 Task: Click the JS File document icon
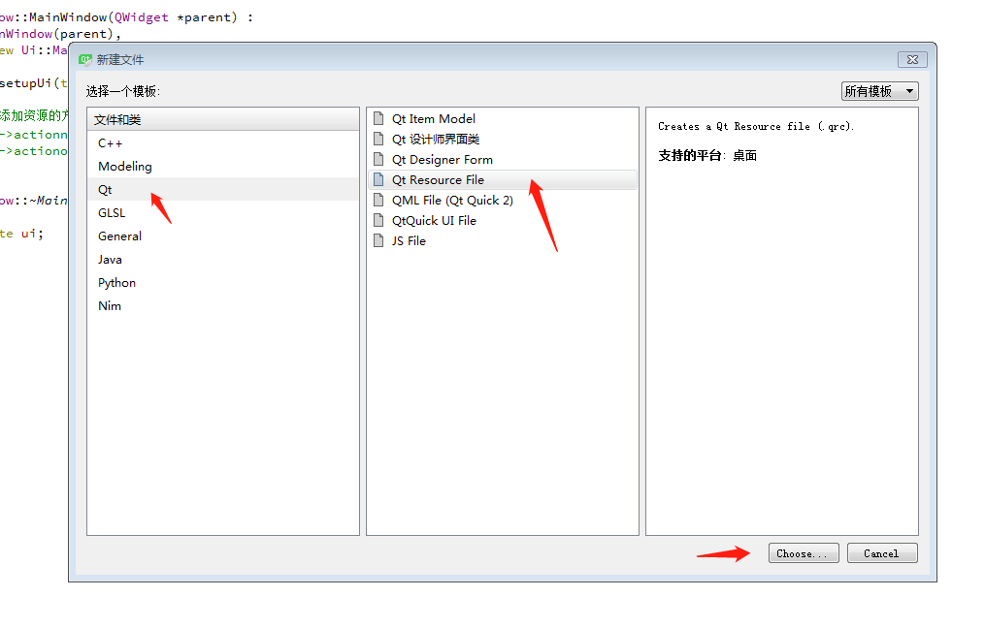(x=378, y=241)
